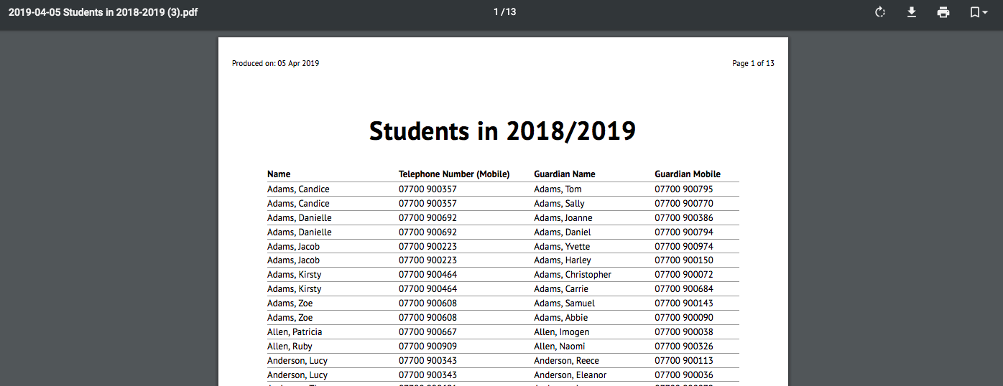This screenshot has width=1003, height=386.
Task: Print the student list document
Action: point(943,12)
